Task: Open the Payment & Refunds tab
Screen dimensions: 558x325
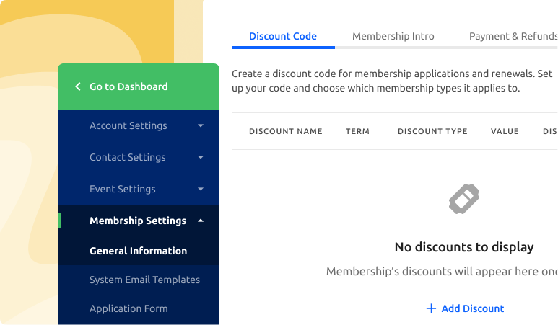Action: pyautogui.click(x=513, y=36)
